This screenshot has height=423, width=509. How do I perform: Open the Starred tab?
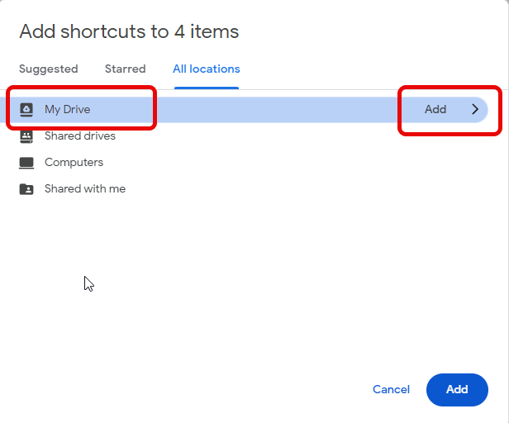pyautogui.click(x=125, y=69)
